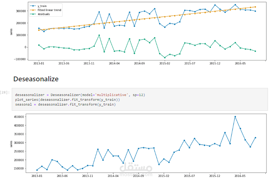Click the seasonal assignment code line
Image resolution: width=272 pixels, height=181 pixels.
click(x=65, y=104)
